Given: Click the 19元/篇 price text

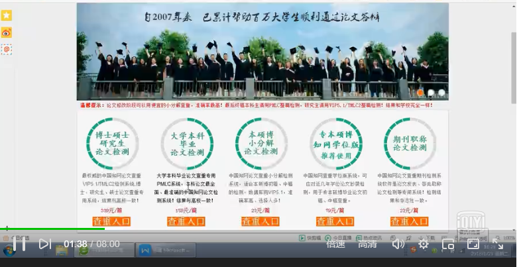Looking at the screenshot, I should click(x=335, y=210).
